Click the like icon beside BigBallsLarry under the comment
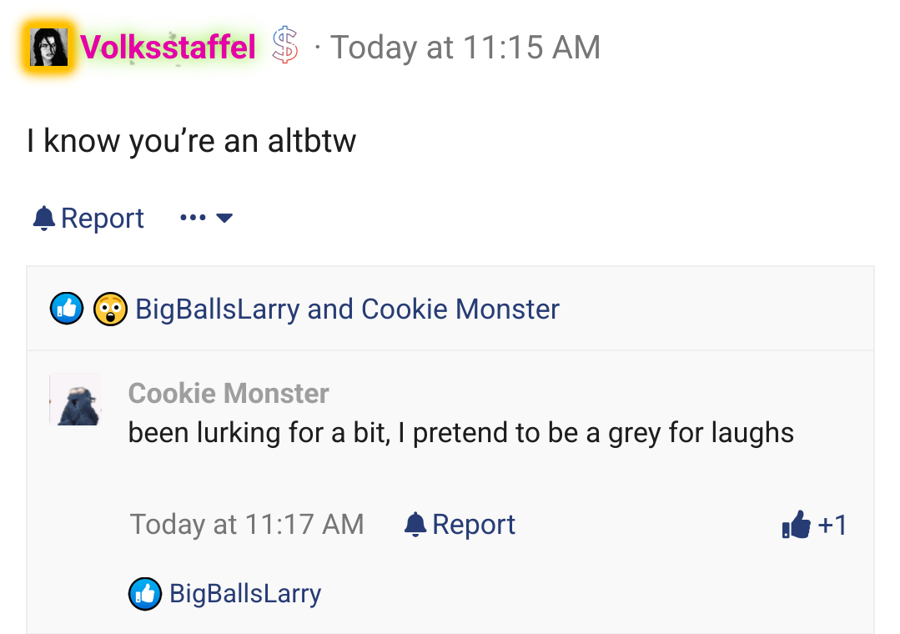 [144, 594]
